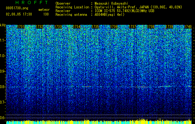The height and width of the screenshot is (124, 195).
Task: Select the file name 08051730.png
Action: [x=17, y=8]
